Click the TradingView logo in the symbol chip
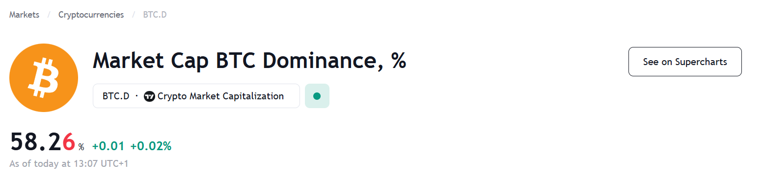Screen dimensions: 763x181 point(149,96)
